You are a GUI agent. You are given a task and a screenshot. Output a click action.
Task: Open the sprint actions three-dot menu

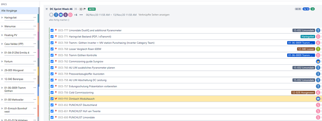coord(81,15)
